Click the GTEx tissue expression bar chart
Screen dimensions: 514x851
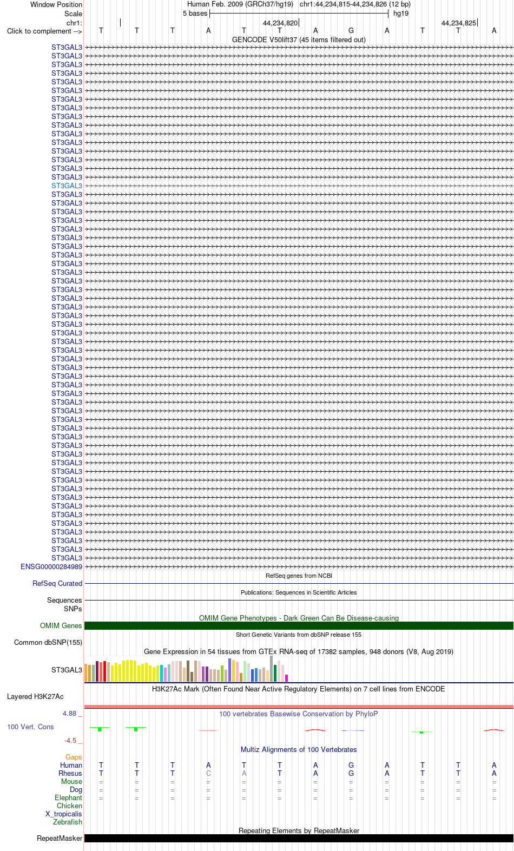[x=187, y=669]
